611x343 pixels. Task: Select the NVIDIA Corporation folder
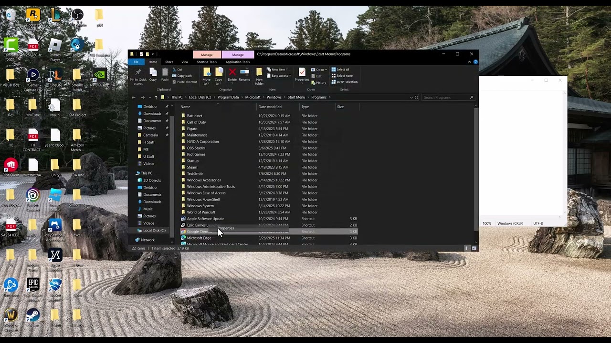[x=203, y=141]
